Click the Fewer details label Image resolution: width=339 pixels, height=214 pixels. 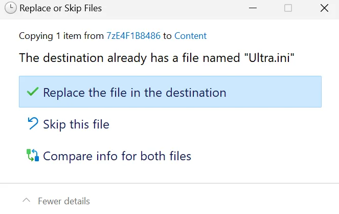tap(64, 201)
